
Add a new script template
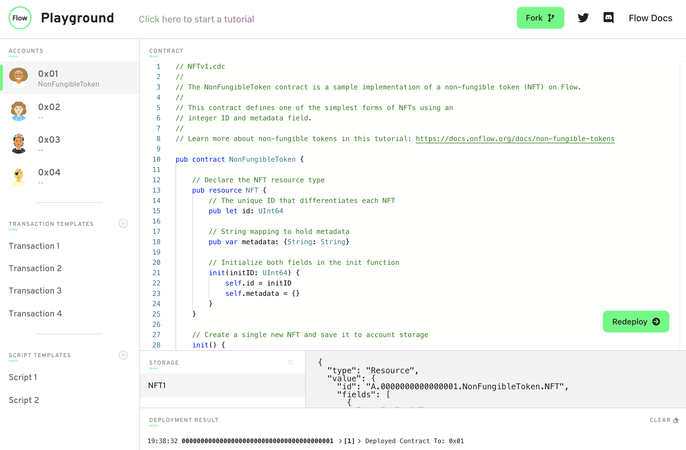123,355
